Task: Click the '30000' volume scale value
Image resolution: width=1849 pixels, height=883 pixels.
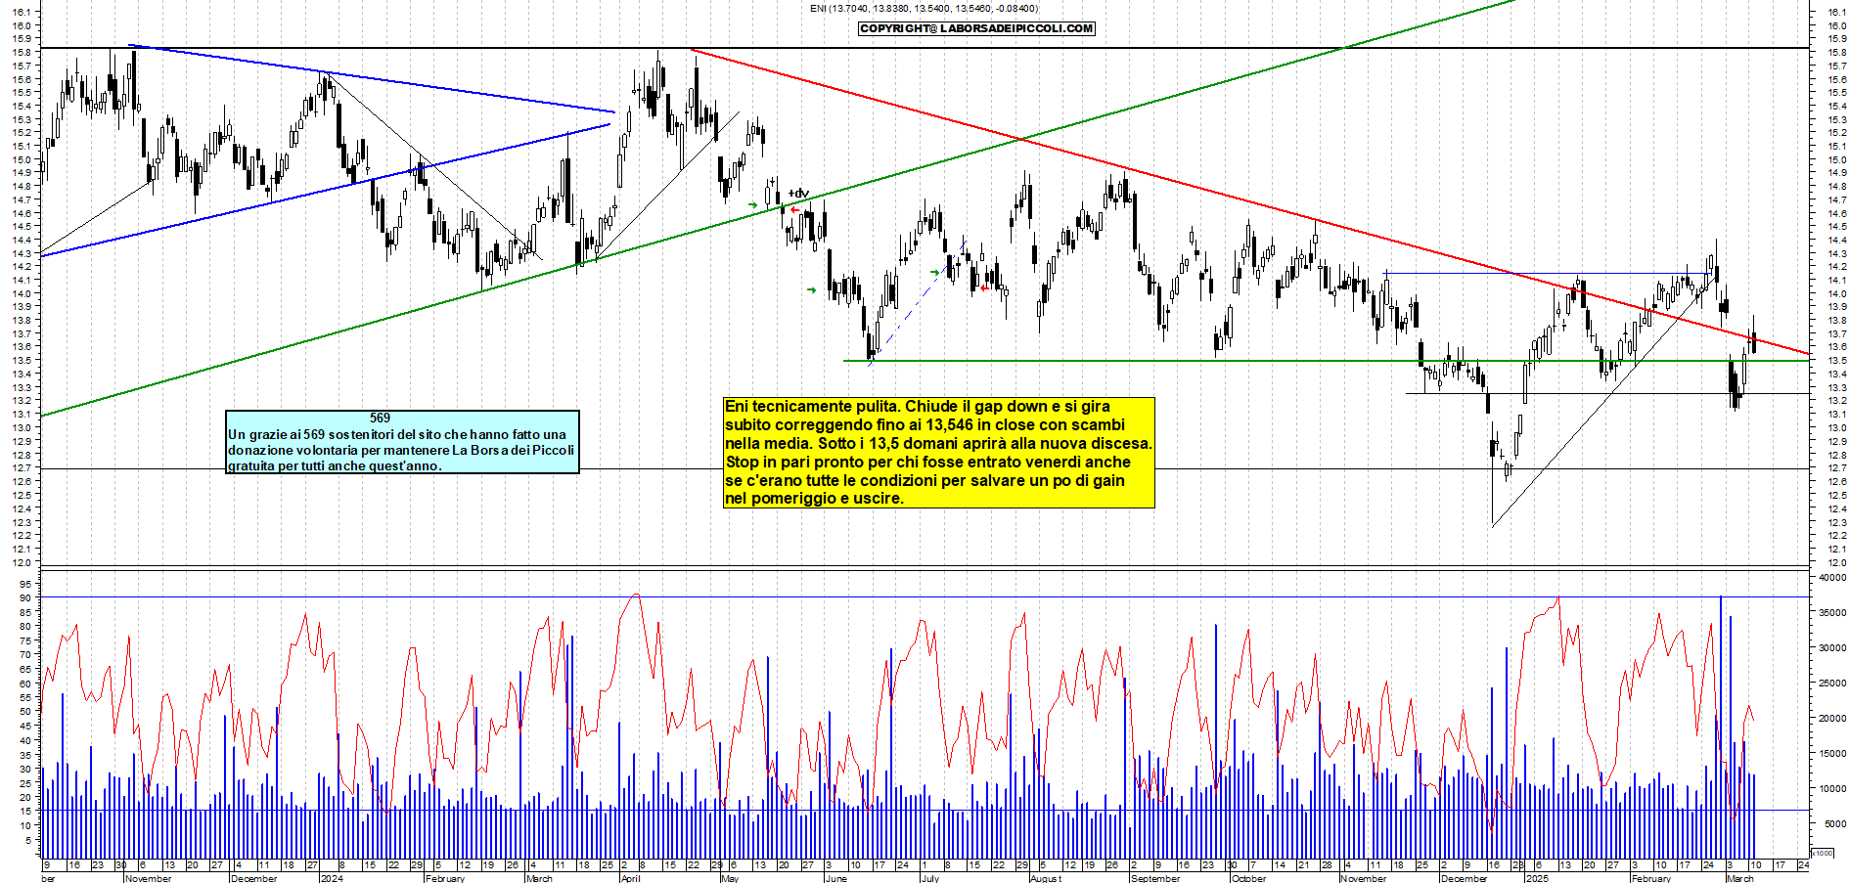Action: [1832, 648]
